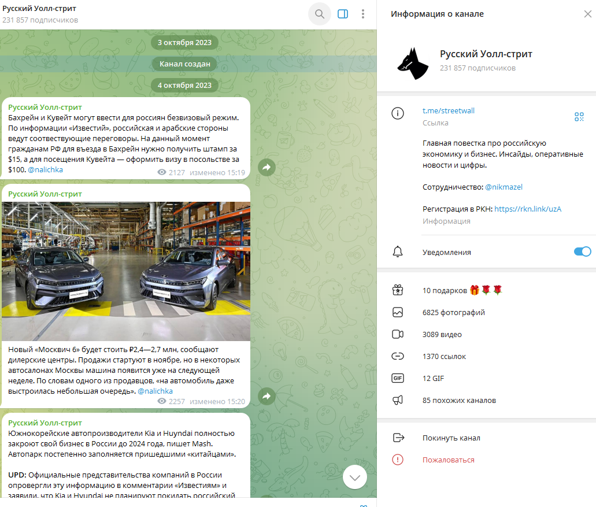The image size is (596, 507).
Task: Jump to latest messages with down chevron
Action: (355, 478)
